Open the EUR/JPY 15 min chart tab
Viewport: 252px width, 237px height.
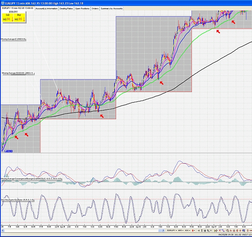point(18,8)
